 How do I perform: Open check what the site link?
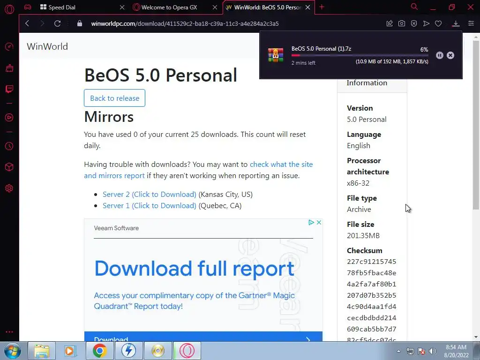click(x=281, y=165)
